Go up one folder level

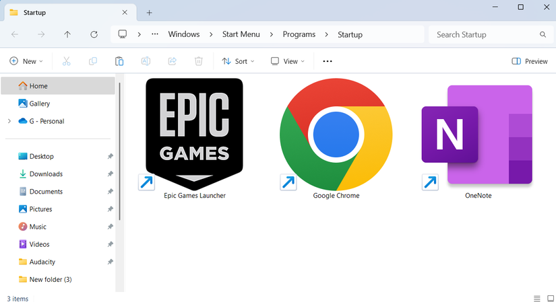(67, 34)
